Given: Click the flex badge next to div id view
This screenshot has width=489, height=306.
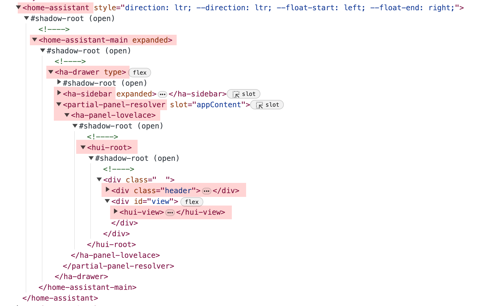Looking at the screenshot, I should 192,202.
